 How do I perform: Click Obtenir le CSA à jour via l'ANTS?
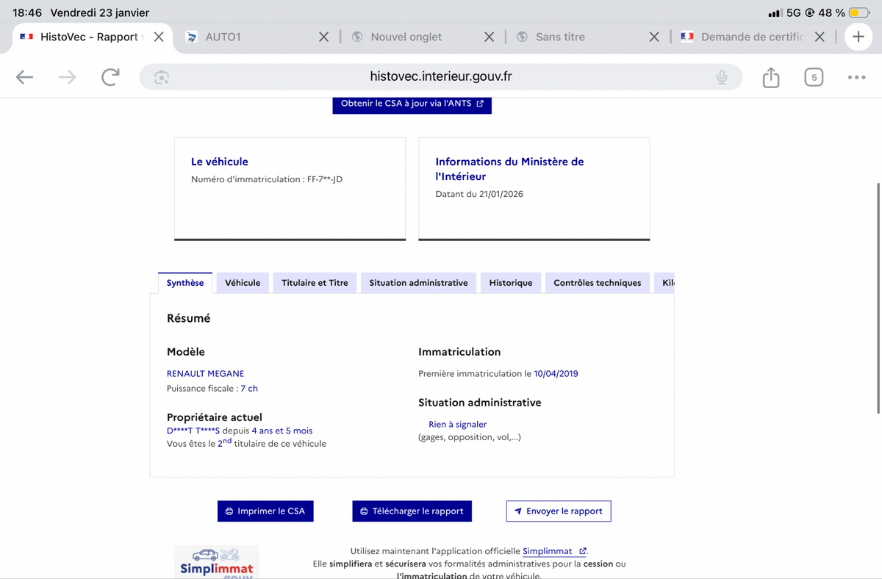pyautogui.click(x=412, y=104)
